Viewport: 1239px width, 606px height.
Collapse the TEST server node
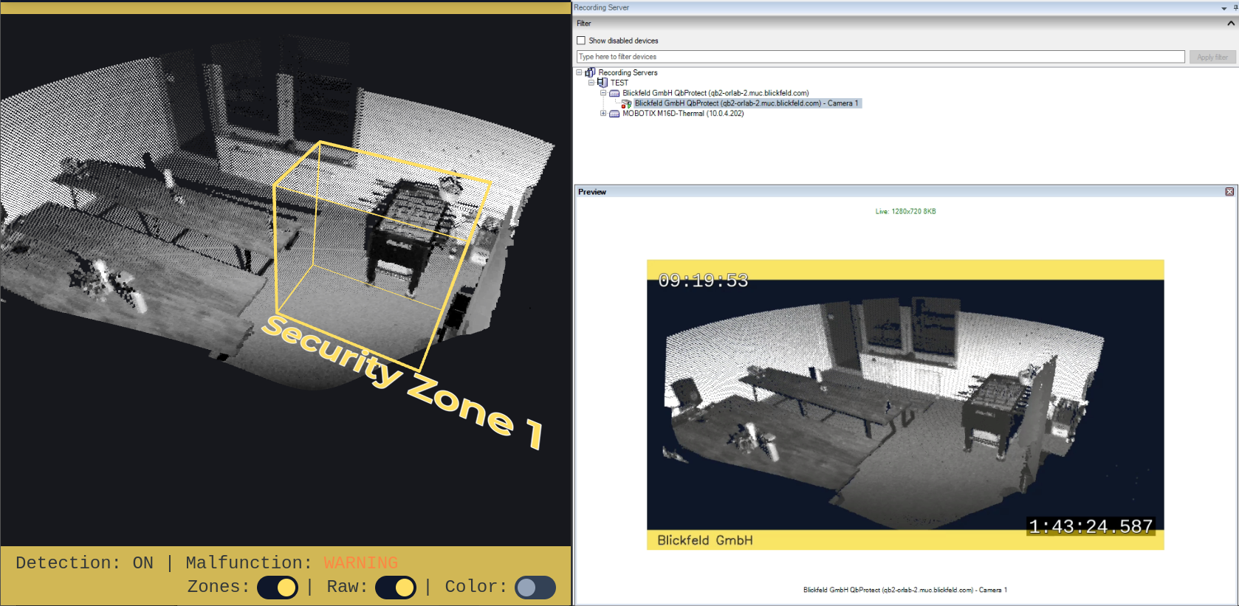(591, 83)
